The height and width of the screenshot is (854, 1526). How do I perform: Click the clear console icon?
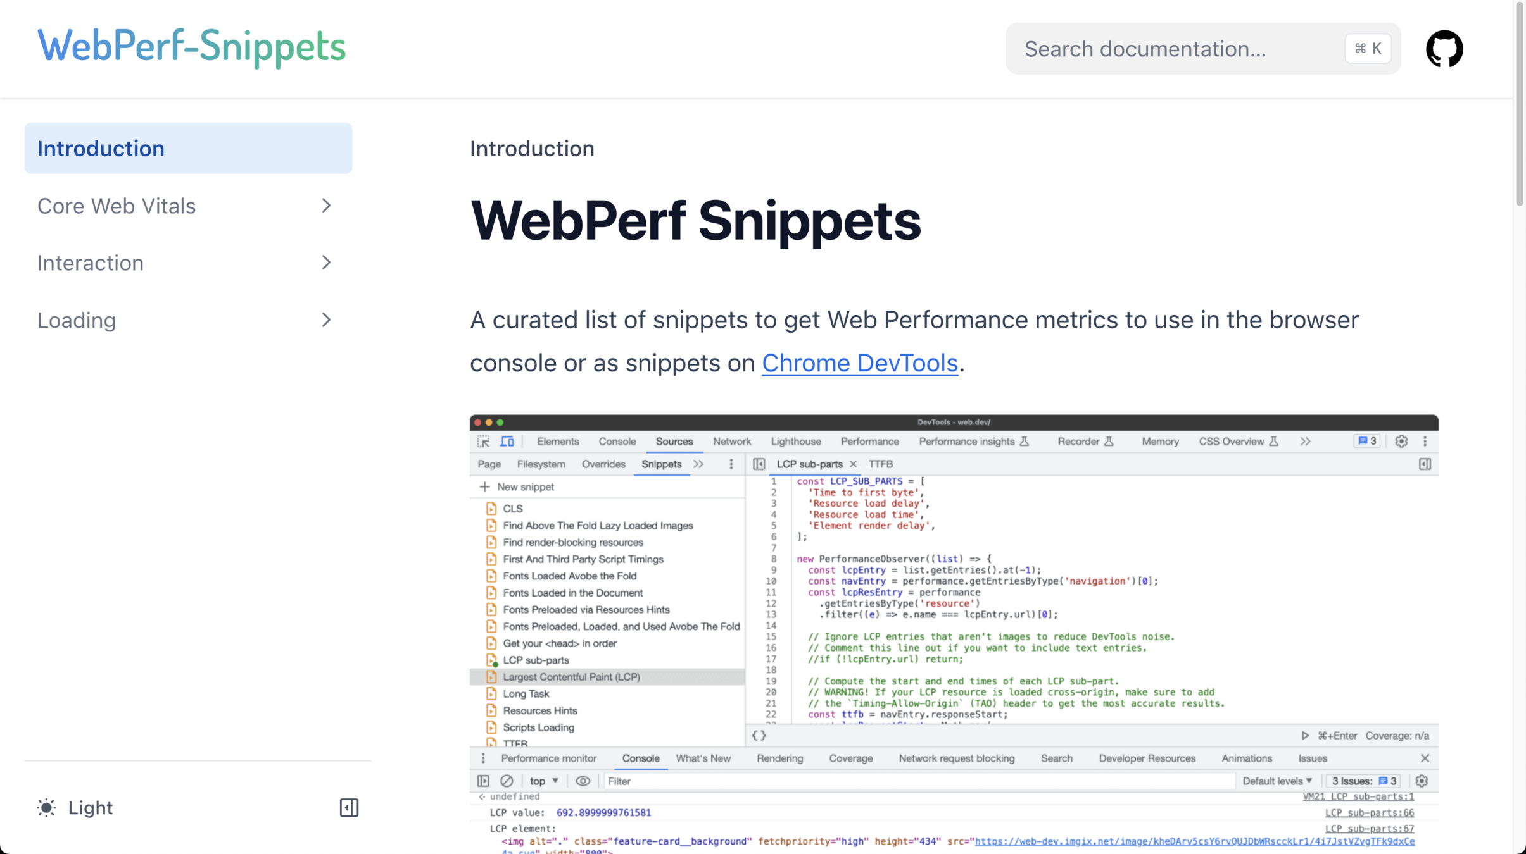click(x=507, y=781)
